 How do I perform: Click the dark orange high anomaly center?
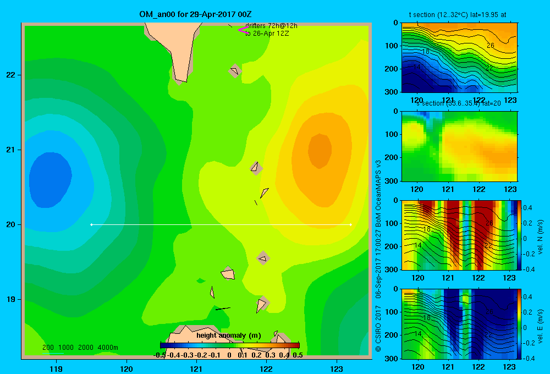click(x=320, y=151)
